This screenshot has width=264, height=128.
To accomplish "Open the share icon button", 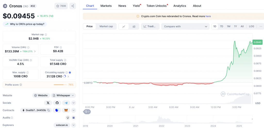I will click(73, 6).
